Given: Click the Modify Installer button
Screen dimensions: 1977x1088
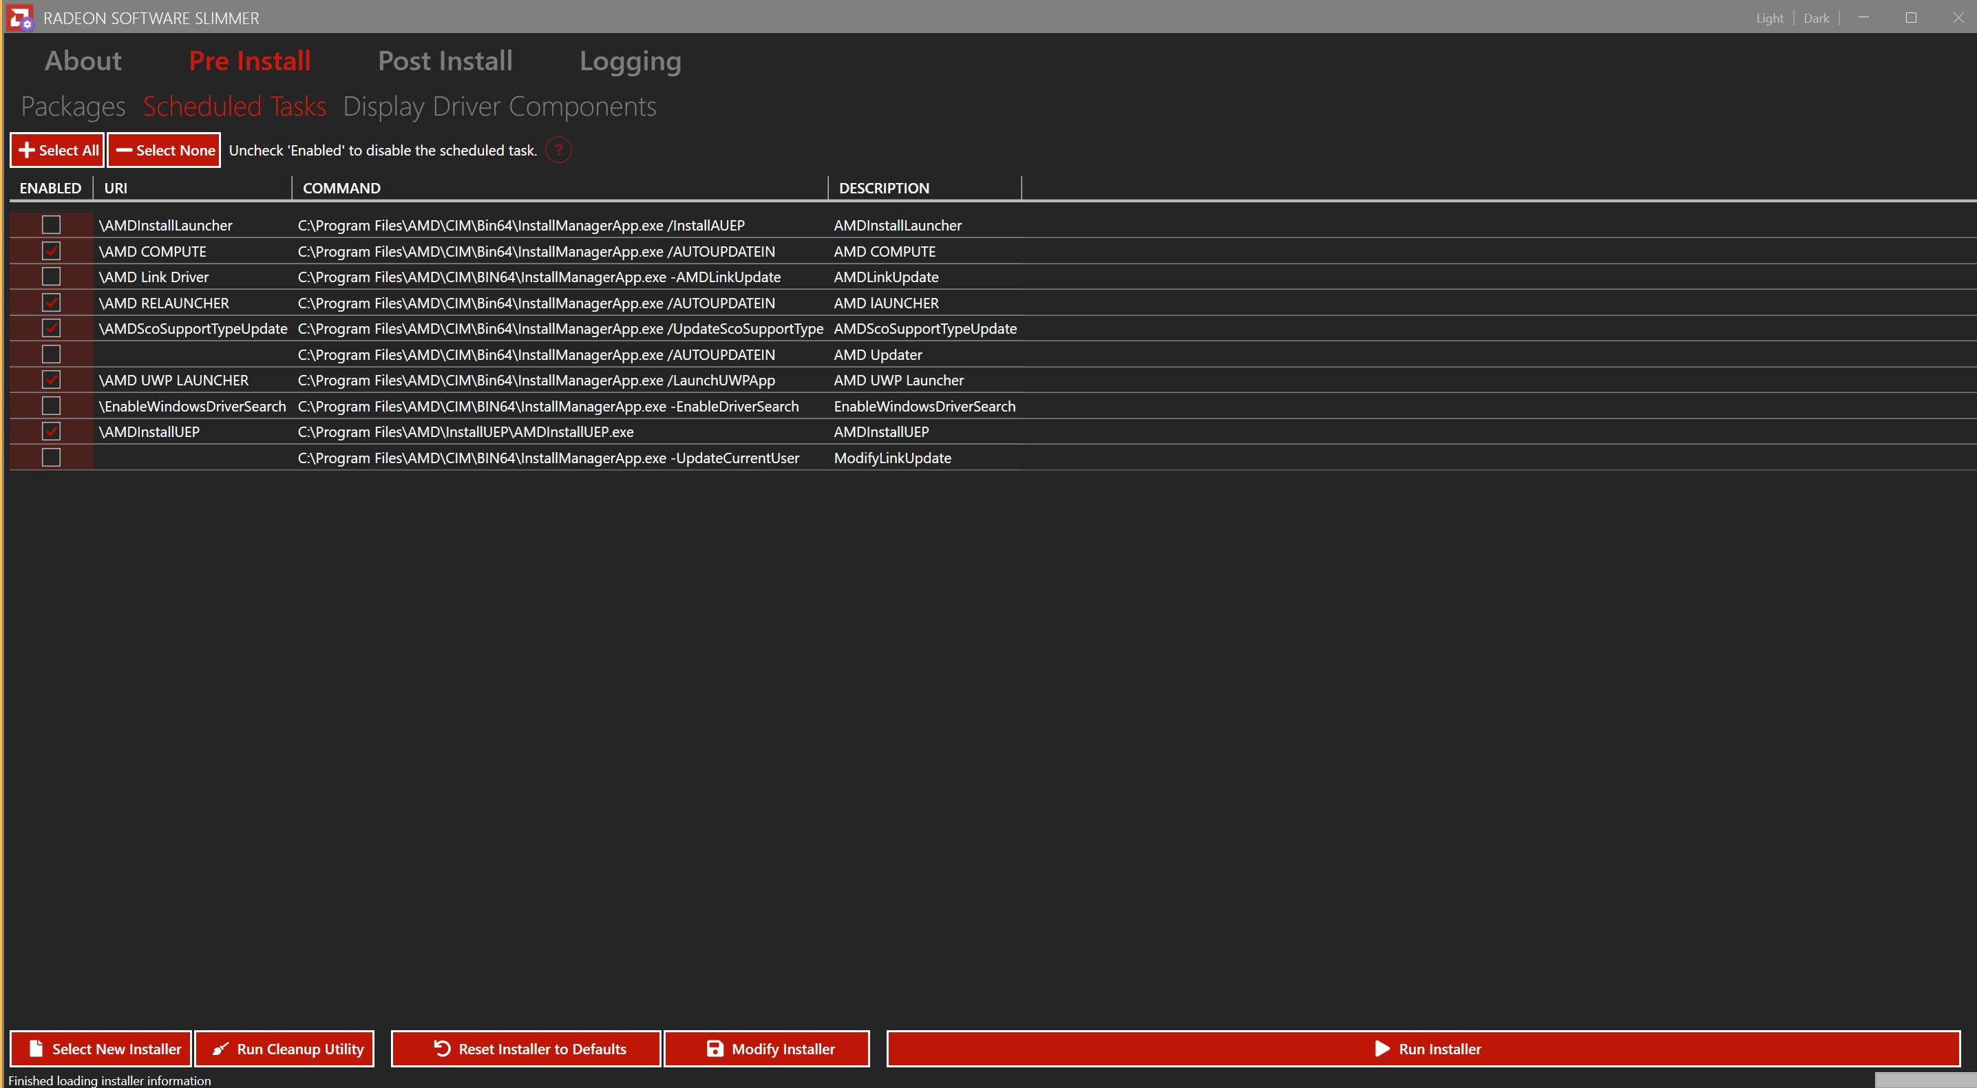Looking at the screenshot, I should click(767, 1048).
